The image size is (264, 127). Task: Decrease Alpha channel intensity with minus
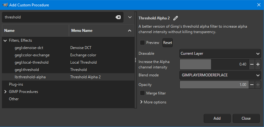[252, 64]
